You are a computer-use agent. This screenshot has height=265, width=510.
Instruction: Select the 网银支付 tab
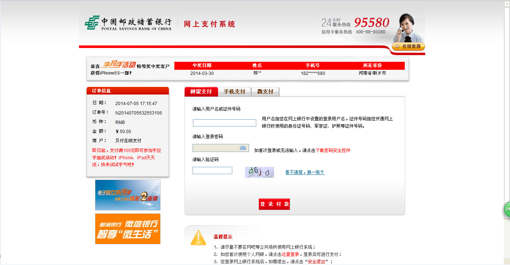coord(201,92)
